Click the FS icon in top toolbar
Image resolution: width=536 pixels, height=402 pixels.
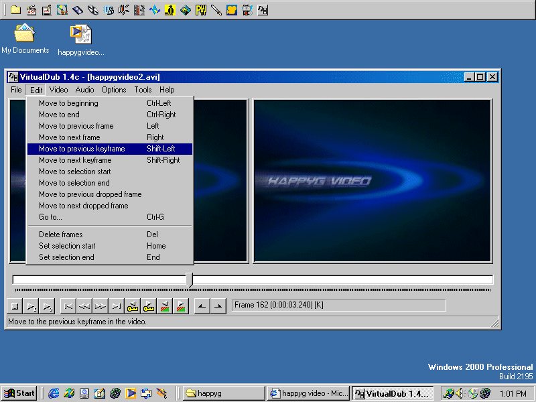109,10
